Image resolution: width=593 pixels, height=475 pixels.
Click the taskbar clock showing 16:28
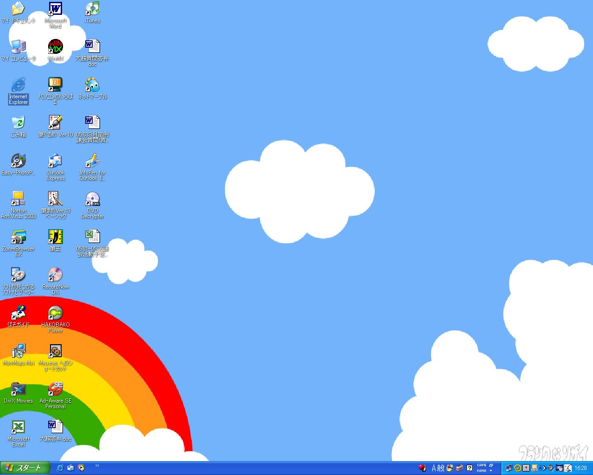point(580,468)
